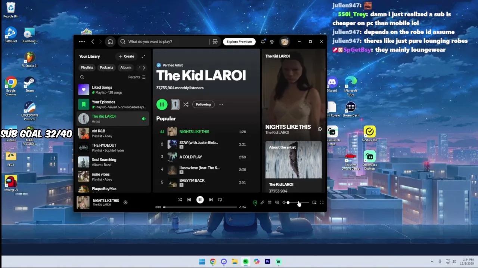Image resolution: width=478 pixels, height=268 pixels.
Task: Go back with the left arrow in Spotify
Action: point(93,42)
